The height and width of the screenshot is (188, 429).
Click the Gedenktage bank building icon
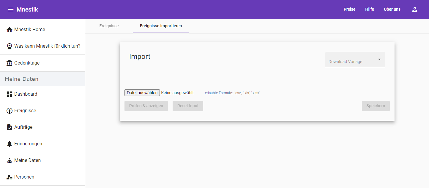[x=10, y=63]
